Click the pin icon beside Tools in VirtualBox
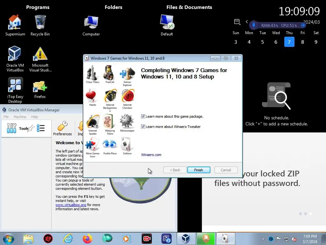Screen dimensions: 326x245 click(31, 128)
